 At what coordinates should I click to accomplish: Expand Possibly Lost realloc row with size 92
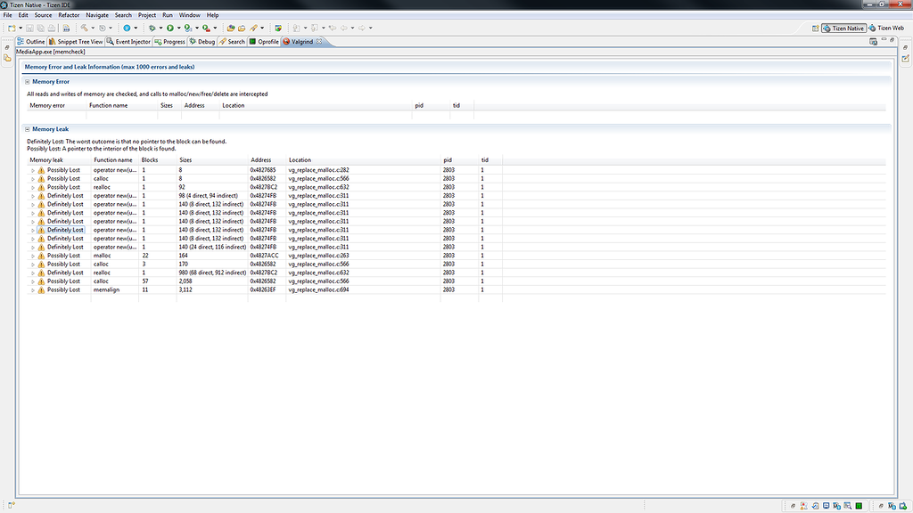pos(33,187)
